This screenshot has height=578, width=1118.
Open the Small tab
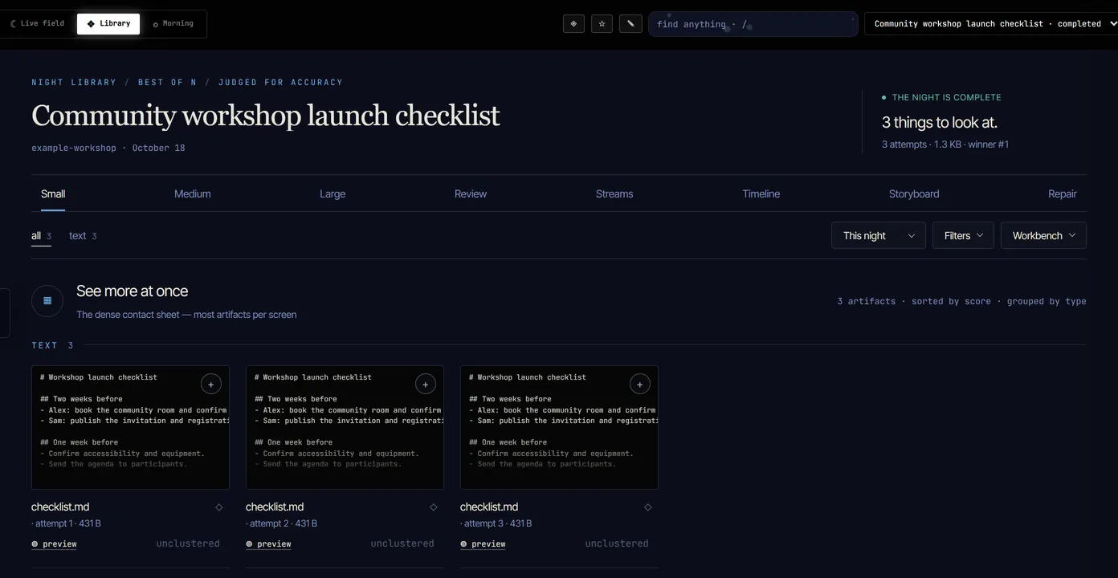53,193
